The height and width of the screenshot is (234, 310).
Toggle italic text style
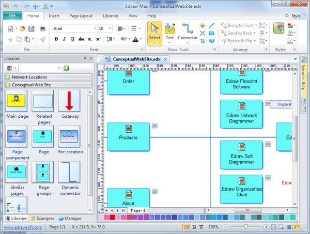(x=64, y=39)
